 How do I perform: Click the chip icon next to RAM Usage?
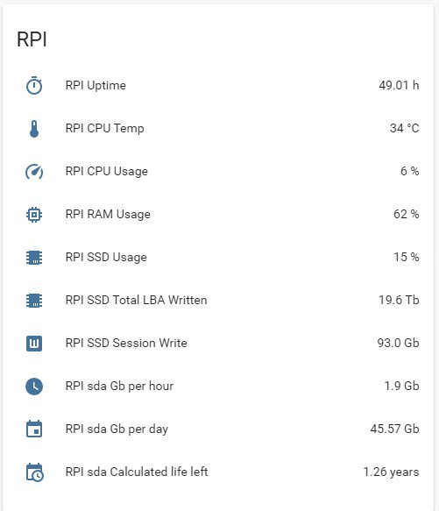point(34,215)
